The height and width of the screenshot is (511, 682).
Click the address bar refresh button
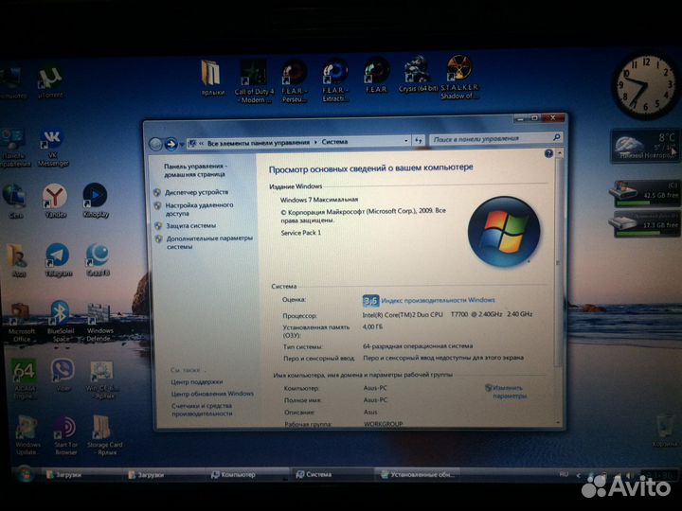pyautogui.click(x=419, y=140)
